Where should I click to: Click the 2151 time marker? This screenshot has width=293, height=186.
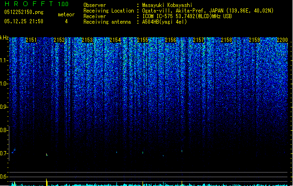[31, 40]
